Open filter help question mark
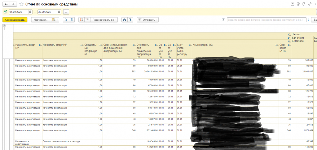Viewport: 317px width, 150px height. [308, 20]
